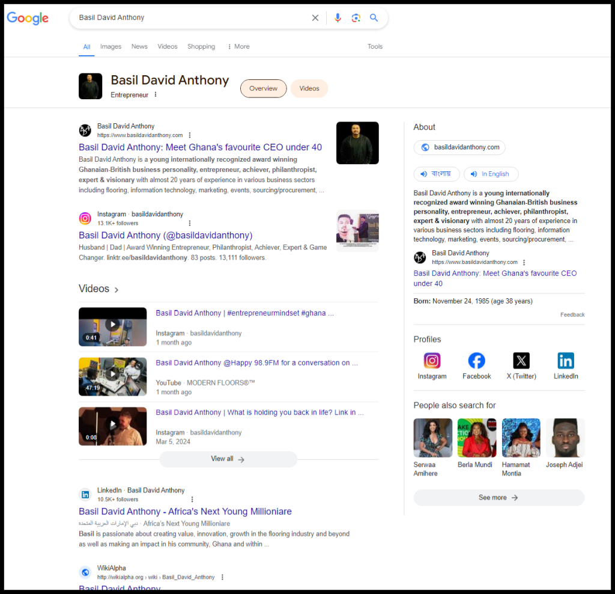
Task: Open Happy 98.9FM conversation video link
Action: coord(256,363)
